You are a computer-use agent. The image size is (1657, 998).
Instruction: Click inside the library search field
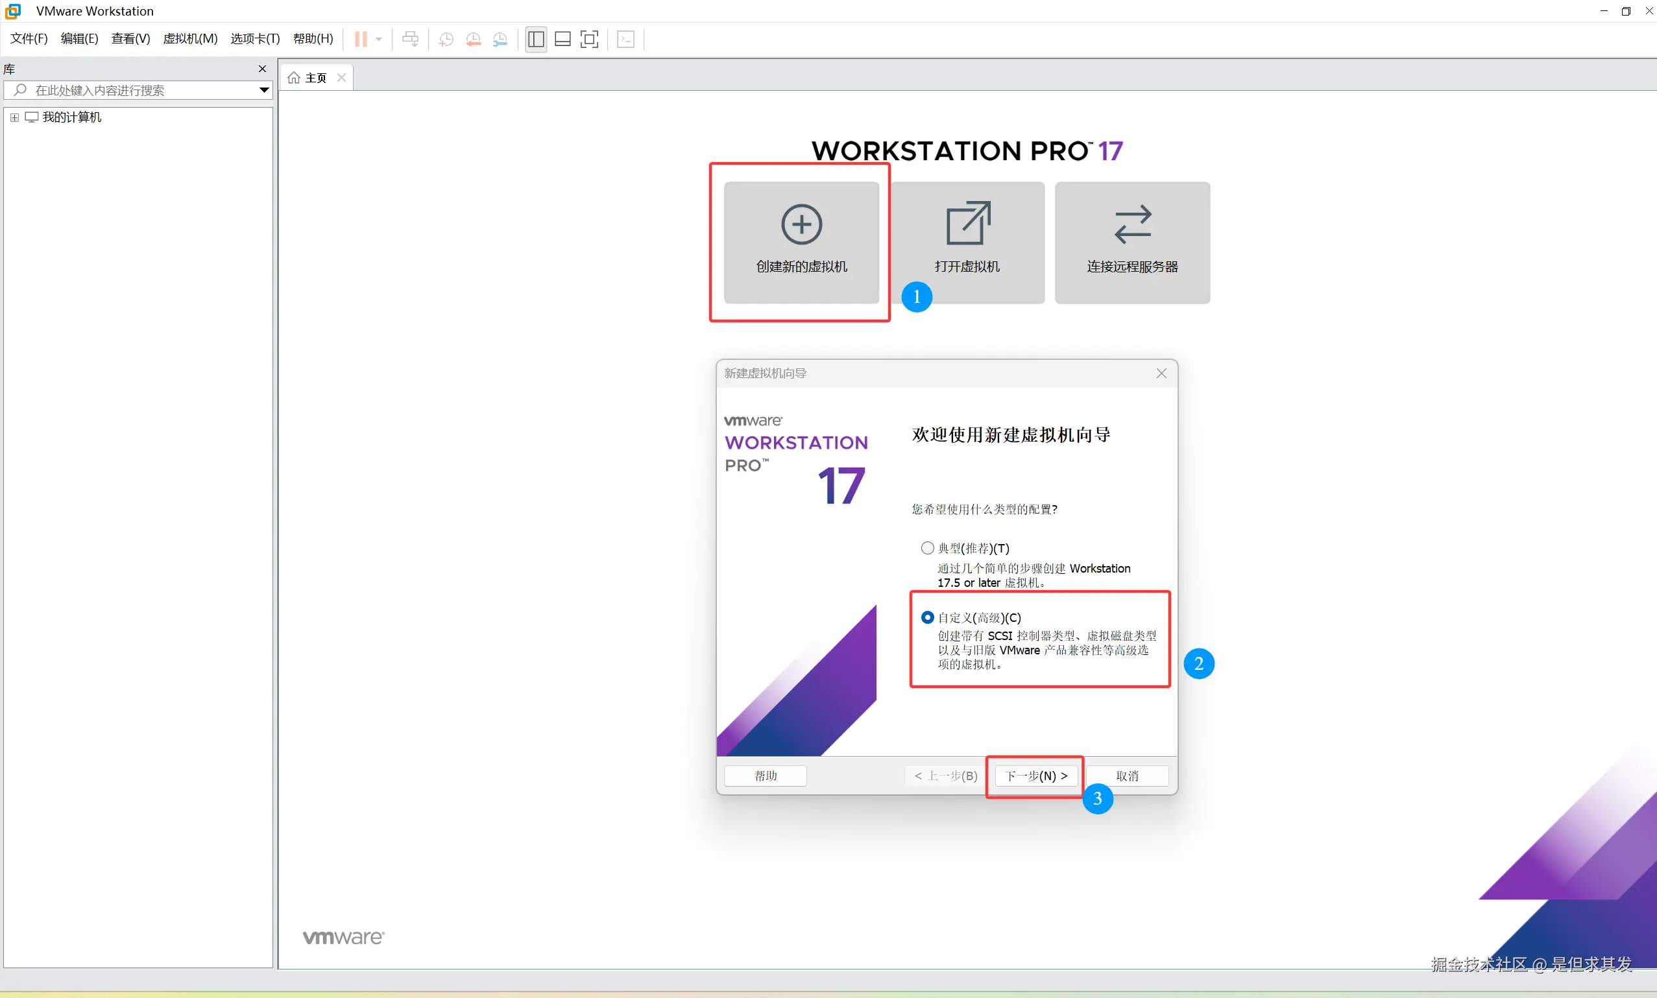tap(134, 90)
